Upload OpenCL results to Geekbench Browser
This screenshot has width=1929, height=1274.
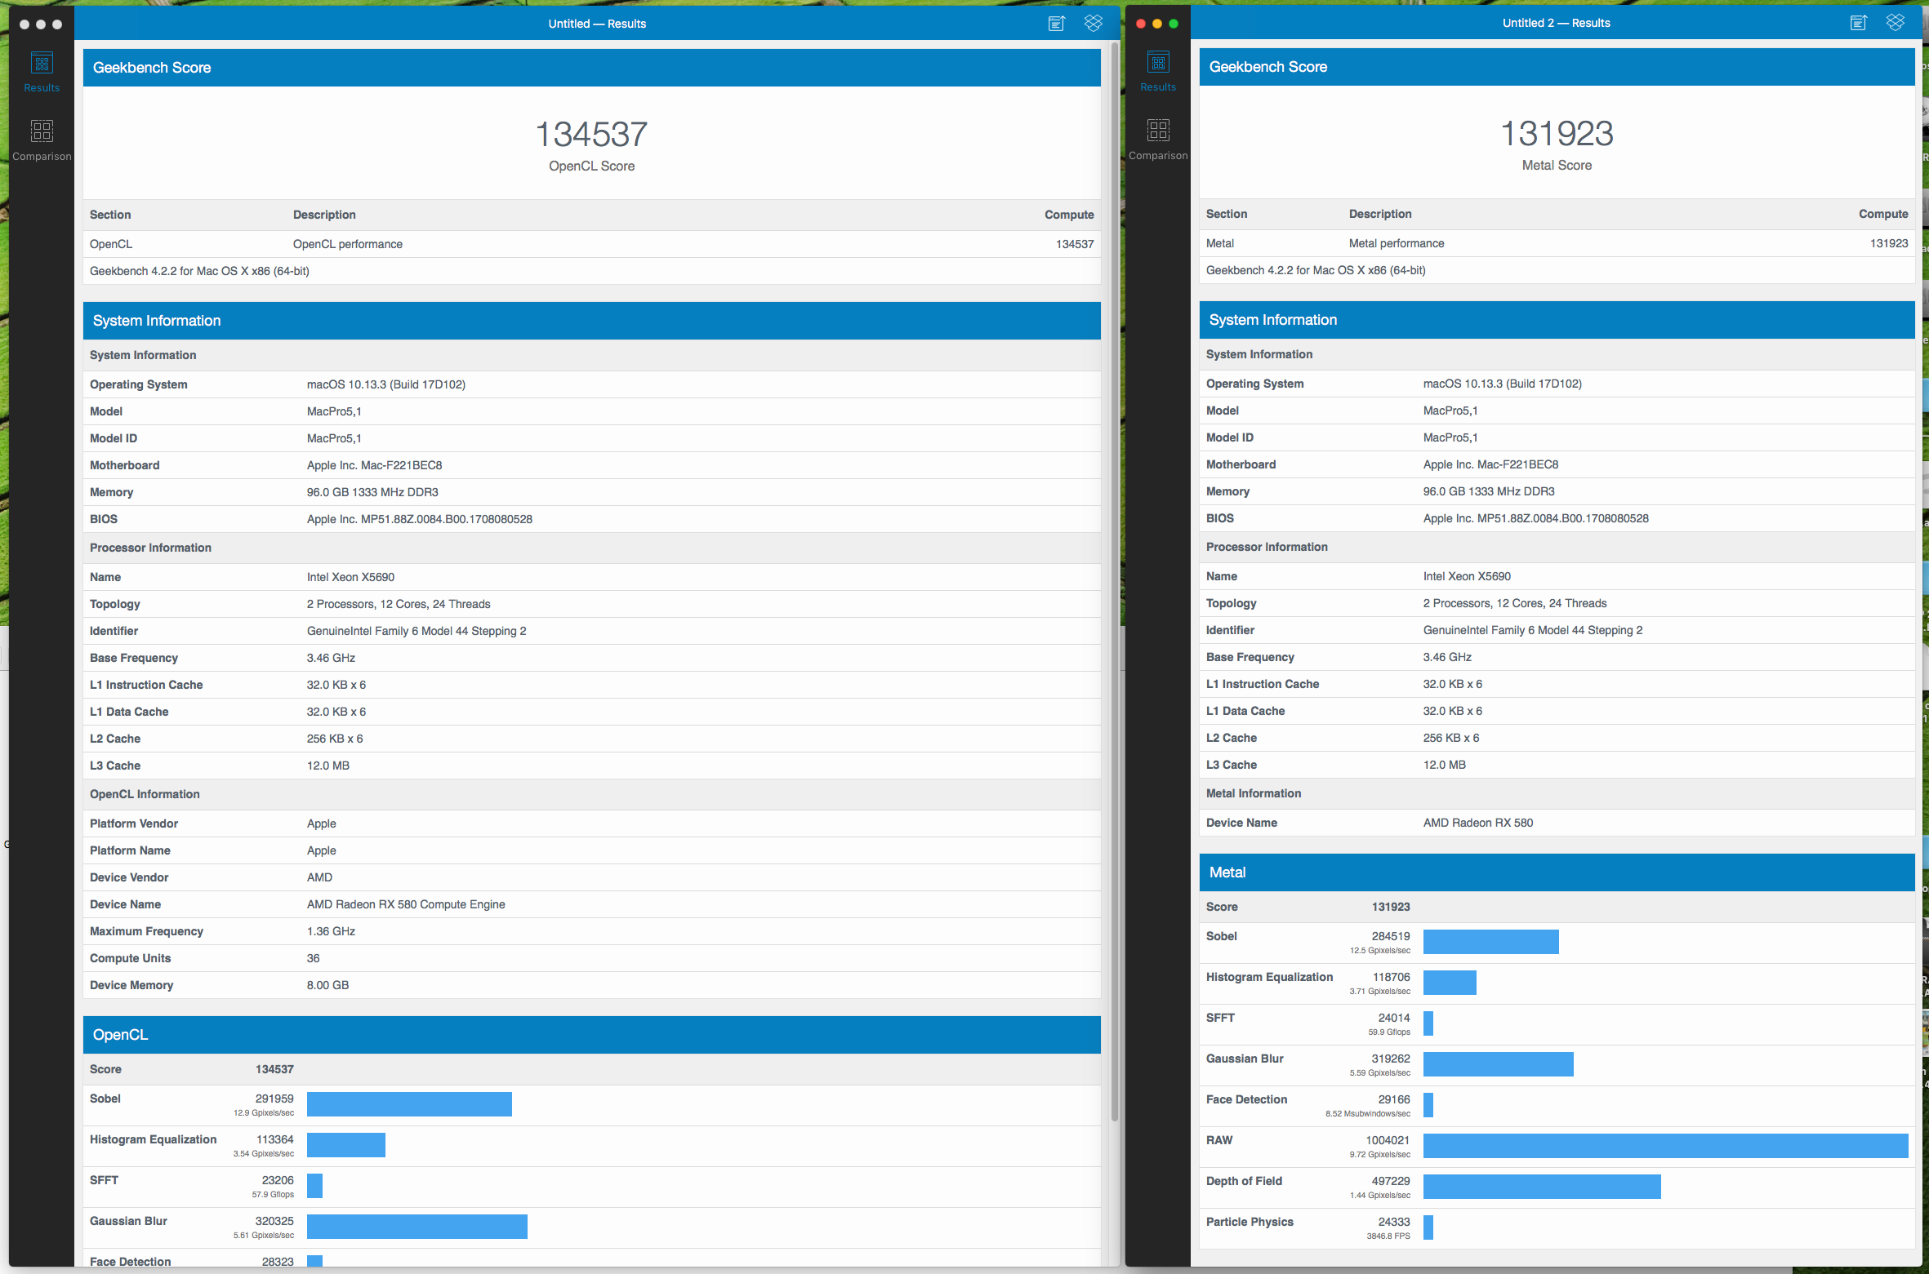(x=1057, y=24)
